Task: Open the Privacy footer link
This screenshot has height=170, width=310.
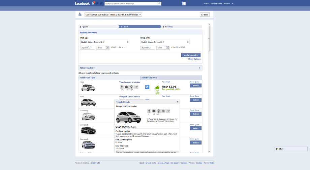Action: click(x=192, y=163)
